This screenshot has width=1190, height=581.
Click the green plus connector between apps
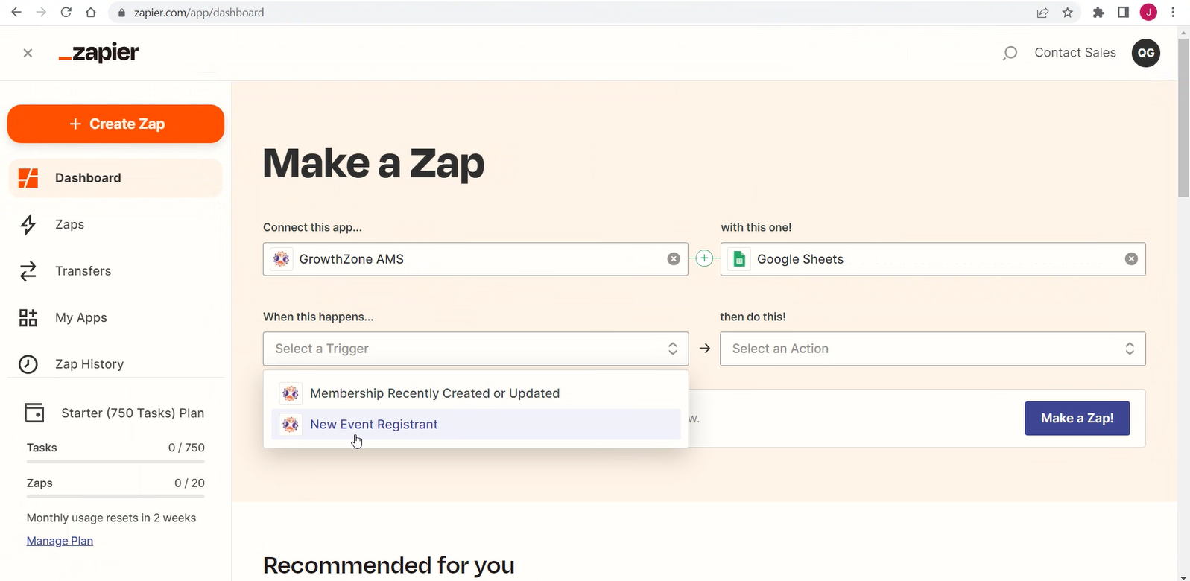(x=704, y=258)
